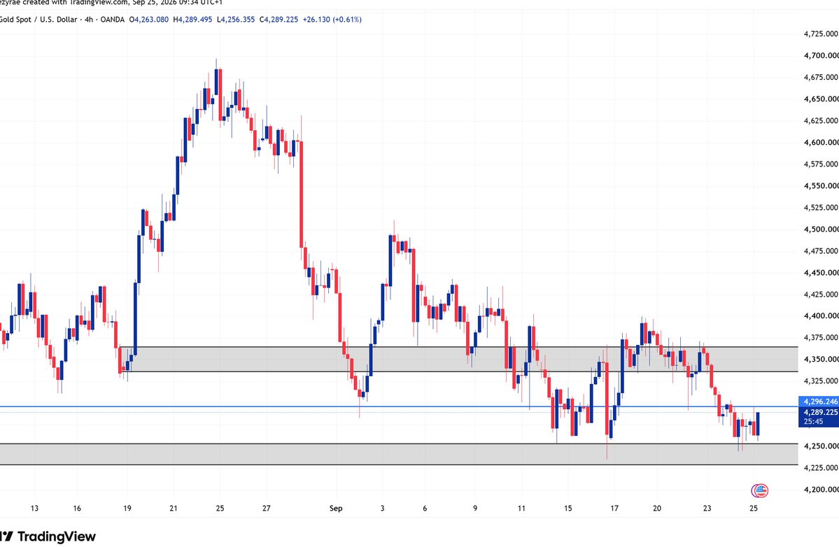Click the 4,500.000 price axis label

tap(821, 229)
